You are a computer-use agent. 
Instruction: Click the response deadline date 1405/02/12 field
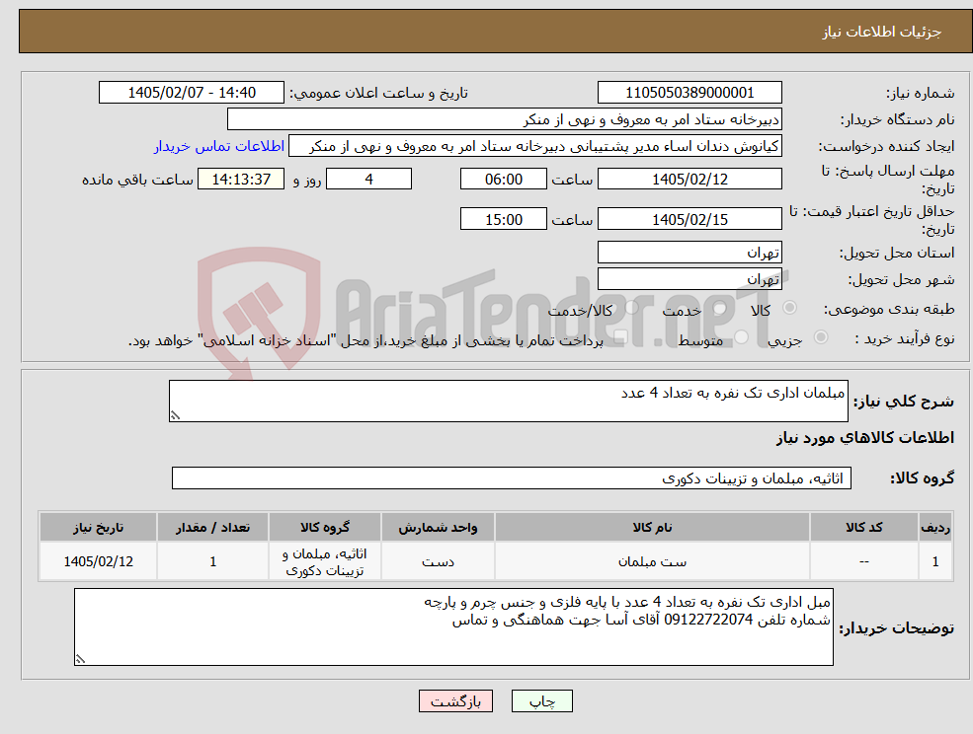(689, 180)
